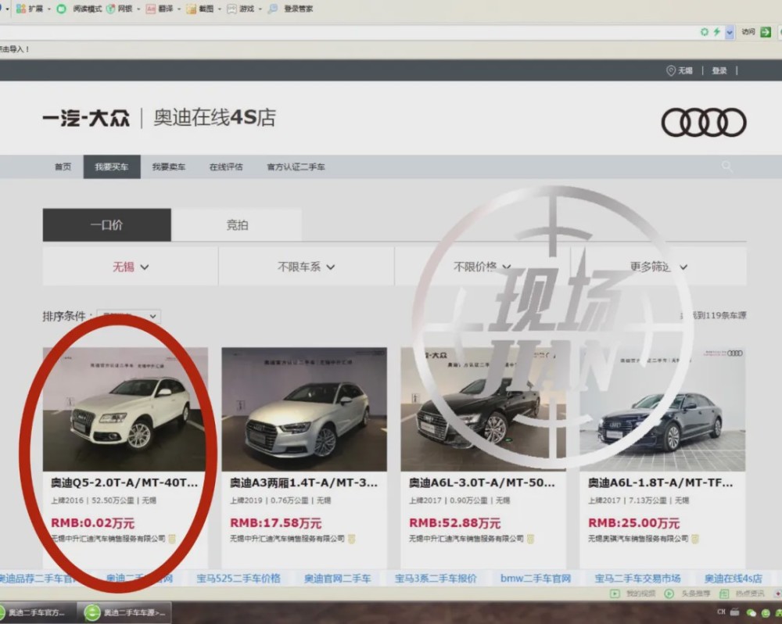The width and height of the screenshot is (782, 624).
Task: Open the 奥迪Q5-2.0T-A/MT-40T listing title
Action: click(x=124, y=482)
